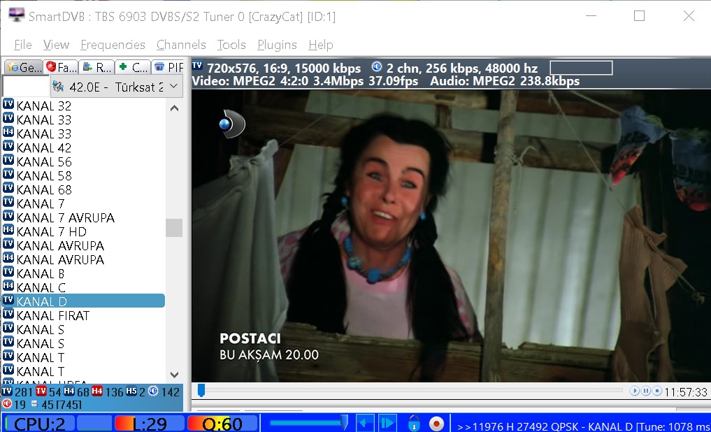Close the SmartDVB window
The image size is (711, 432).
[689, 16]
